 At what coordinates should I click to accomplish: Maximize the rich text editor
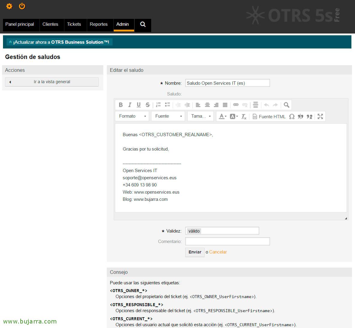pos(320,116)
